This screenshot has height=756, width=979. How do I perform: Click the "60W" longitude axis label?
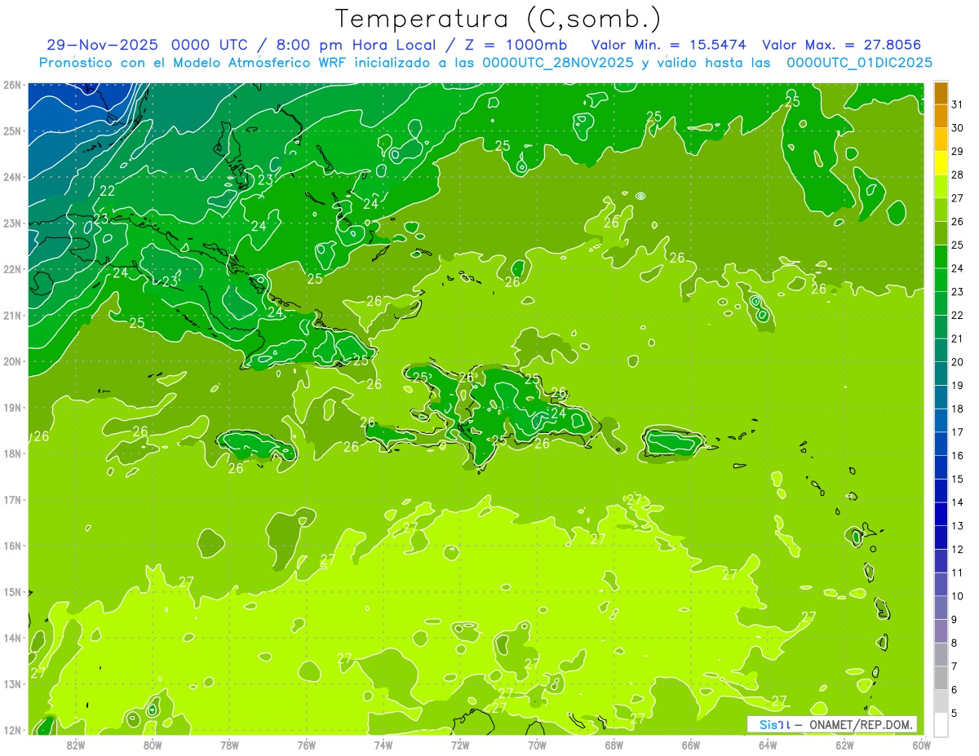coord(922,745)
